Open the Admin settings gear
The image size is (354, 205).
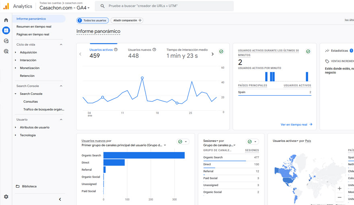[x=6, y=197]
